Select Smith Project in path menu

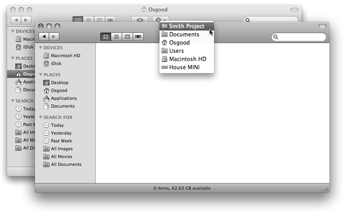coord(187,26)
